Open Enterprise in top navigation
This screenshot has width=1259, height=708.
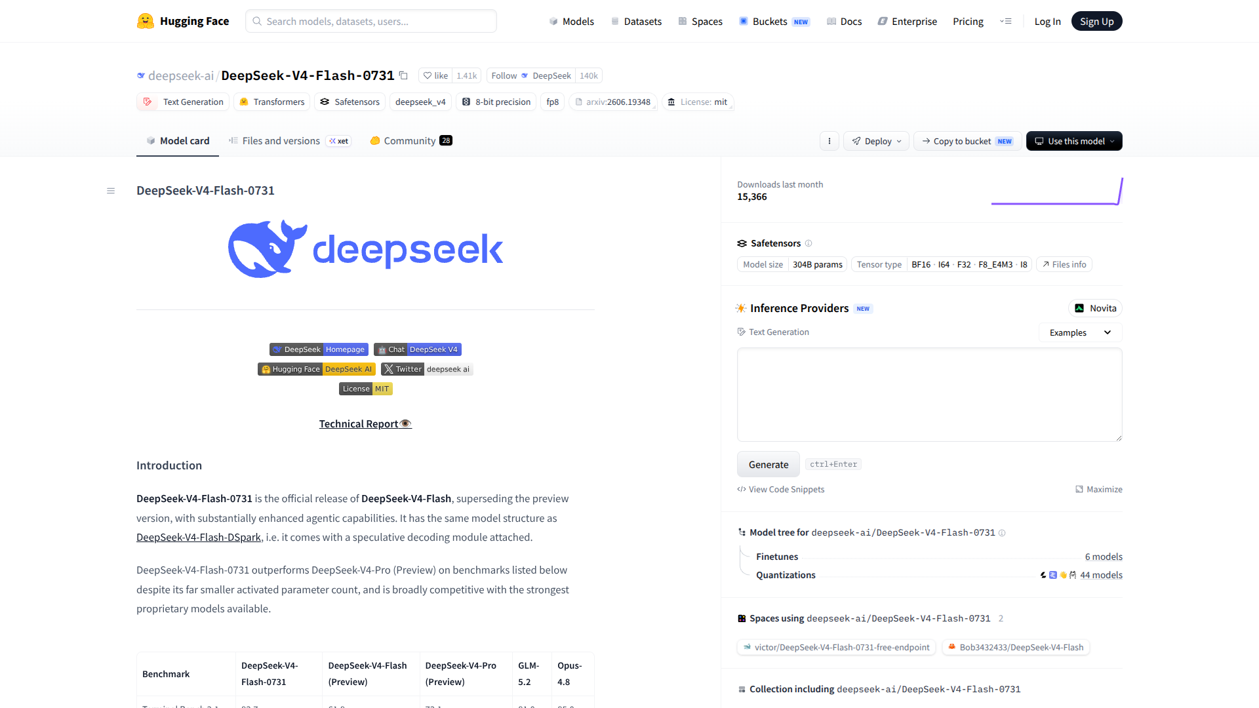pos(908,21)
